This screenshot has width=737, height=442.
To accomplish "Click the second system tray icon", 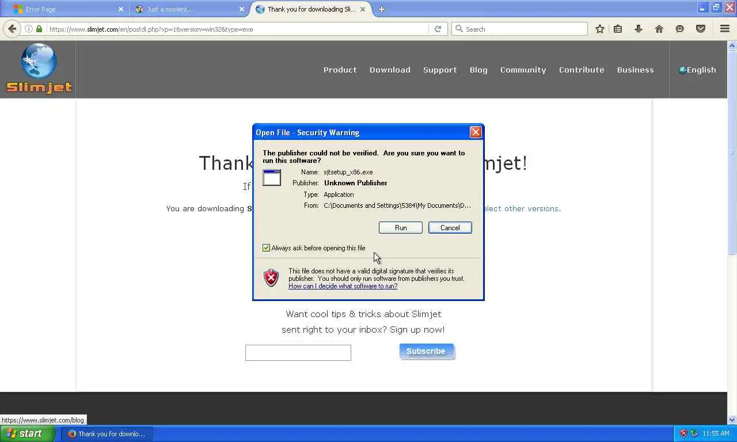I will coord(694,433).
